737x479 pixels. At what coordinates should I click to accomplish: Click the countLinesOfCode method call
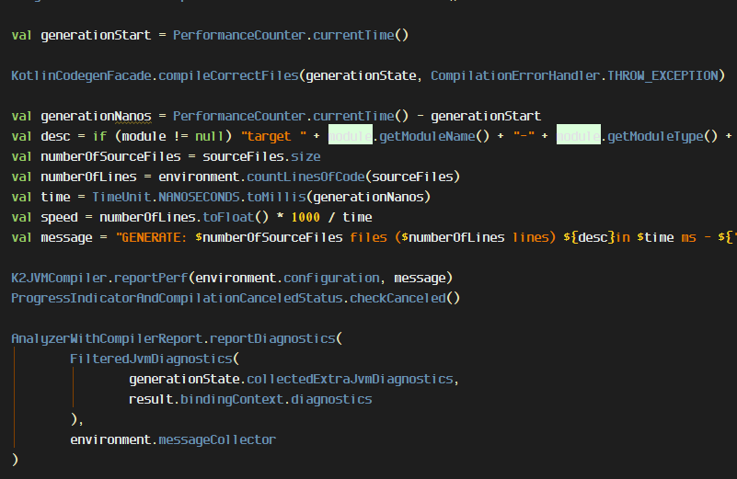(305, 177)
